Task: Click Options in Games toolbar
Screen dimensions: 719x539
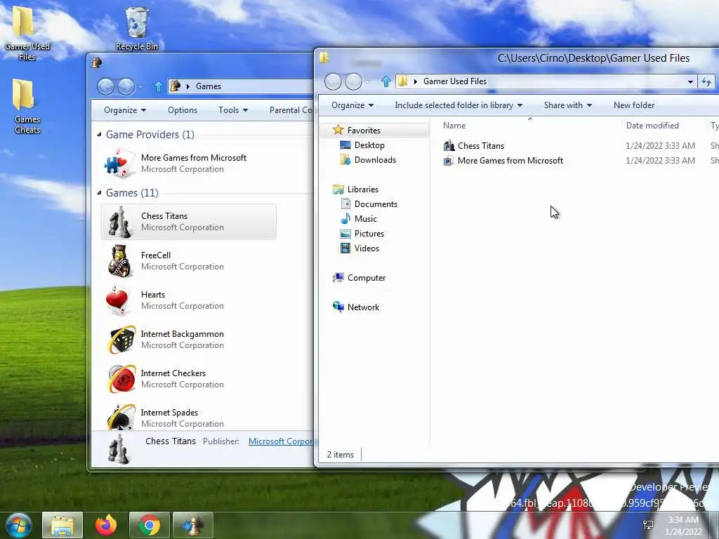Action: point(183,110)
